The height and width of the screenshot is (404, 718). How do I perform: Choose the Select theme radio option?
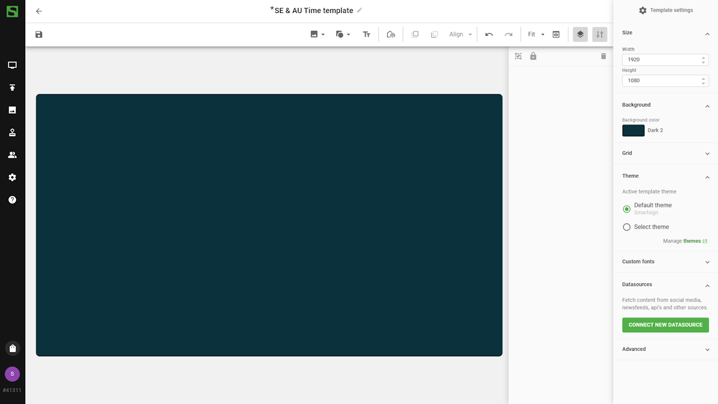627,227
